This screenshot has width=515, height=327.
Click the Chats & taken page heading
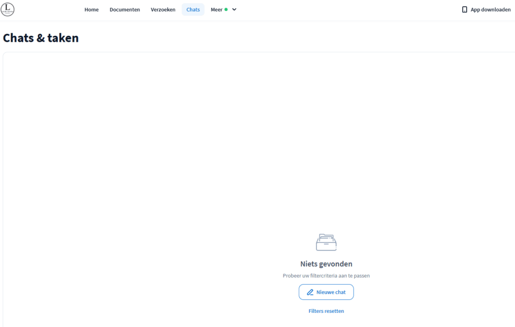(x=41, y=38)
